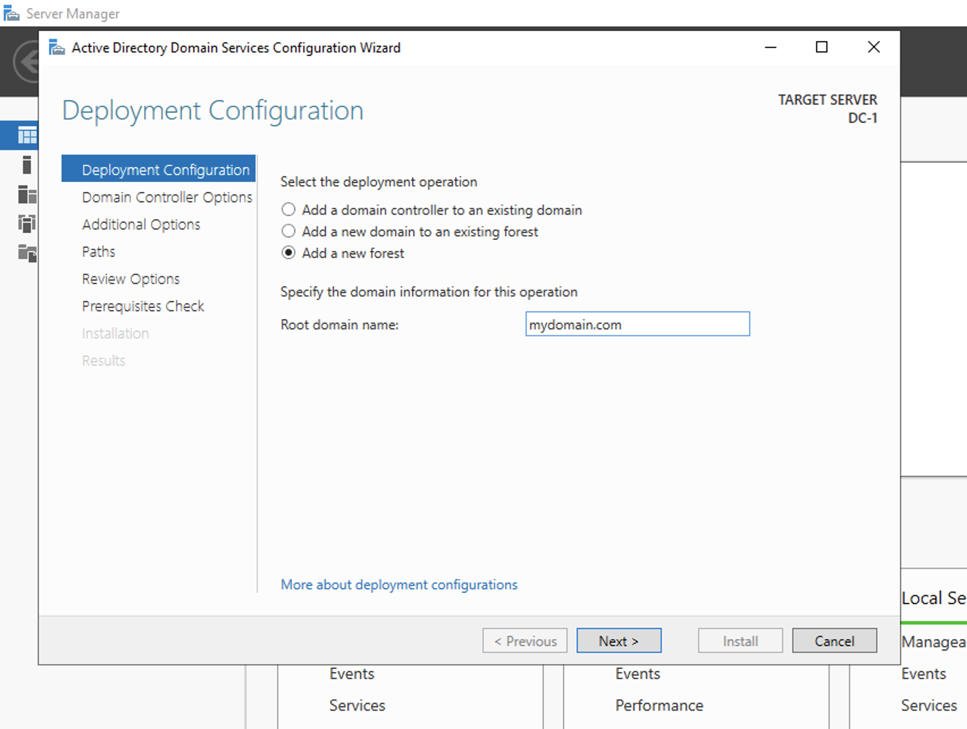This screenshot has width=967, height=729.
Task: Open Manageability in the Local Server tile
Action: click(934, 642)
